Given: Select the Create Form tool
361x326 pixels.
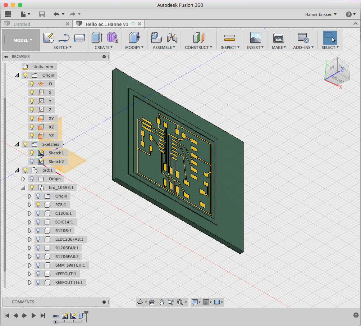Looking at the screenshot, I should pyautogui.click(x=112, y=37).
